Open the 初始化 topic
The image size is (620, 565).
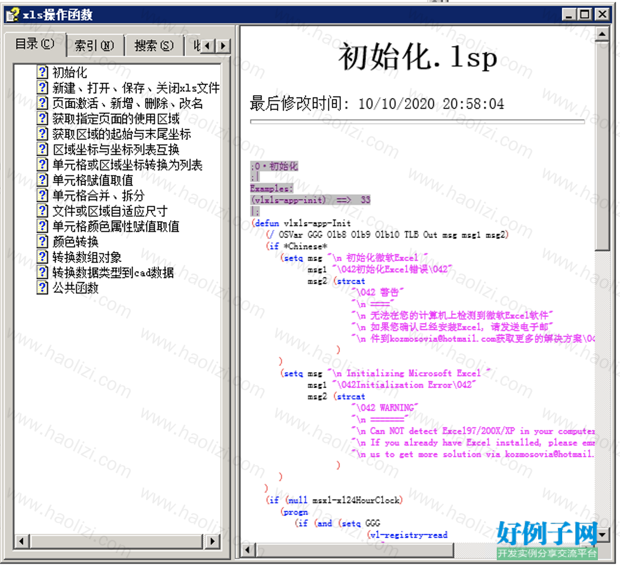[70, 73]
